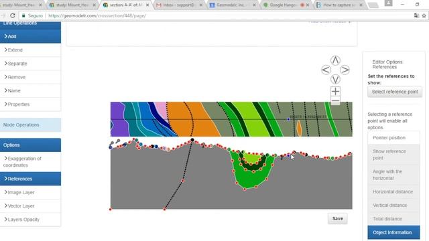Viewport: 429px width, 241px height.
Task: Choose the Show reference point option
Action: [393, 155]
